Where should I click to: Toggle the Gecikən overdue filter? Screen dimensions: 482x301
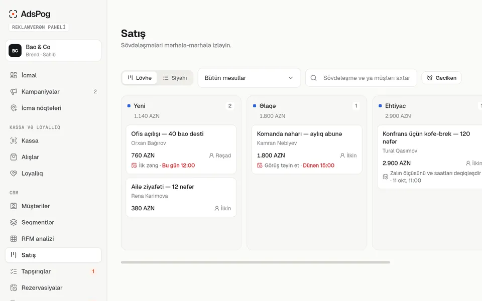pos(441,78)
